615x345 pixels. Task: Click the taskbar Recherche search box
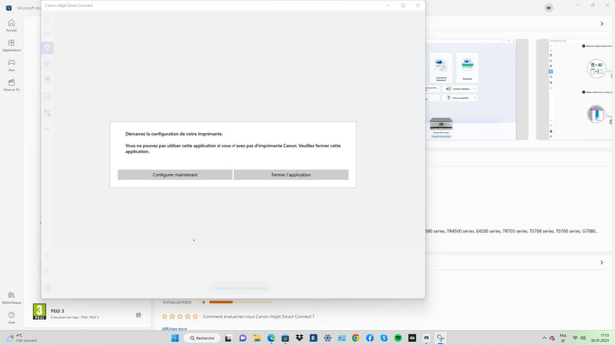[x=202, y=338]
